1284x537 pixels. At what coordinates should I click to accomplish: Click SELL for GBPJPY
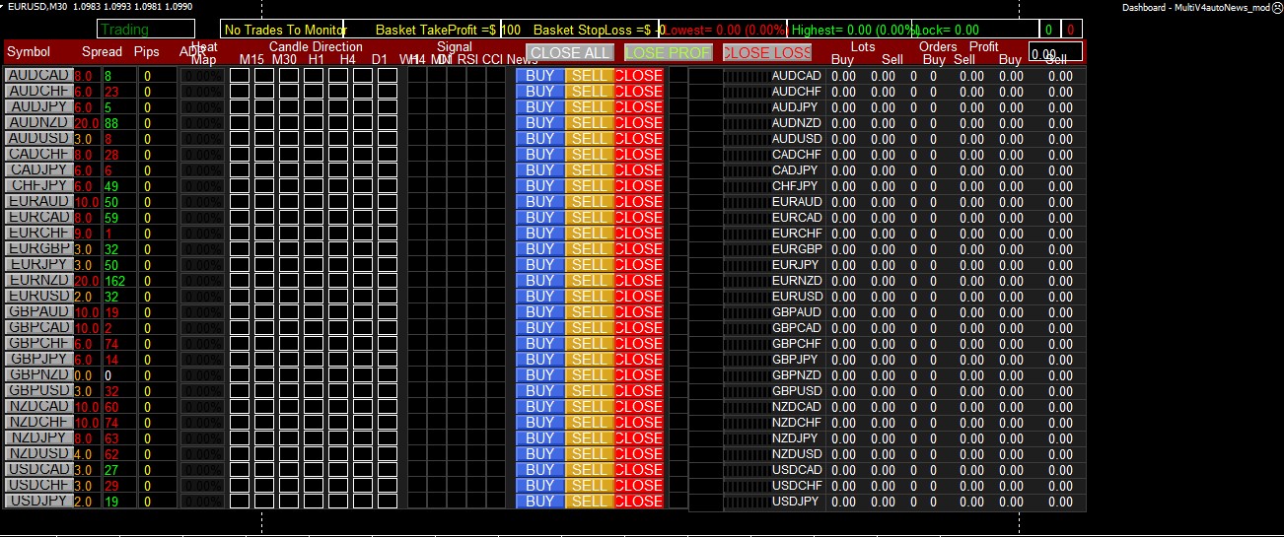pyautogui.click(x=590, y=359)
